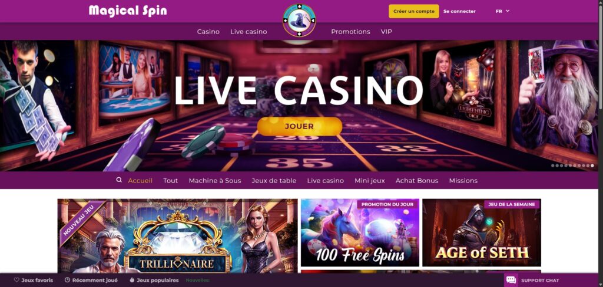The image size is (603, 287).
Task: Expand the FR language dropdown
Action: pyautogui.click(x=503, y=11)
